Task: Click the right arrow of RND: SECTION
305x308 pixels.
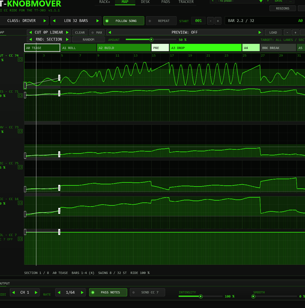Action: coord(67,40)
